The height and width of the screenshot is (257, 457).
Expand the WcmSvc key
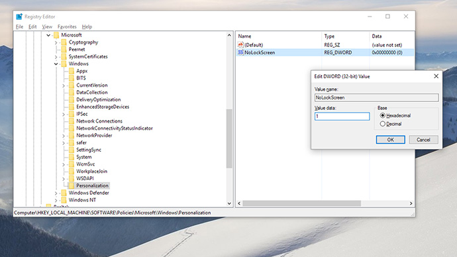pyautogui.click(x=64, y=165)
